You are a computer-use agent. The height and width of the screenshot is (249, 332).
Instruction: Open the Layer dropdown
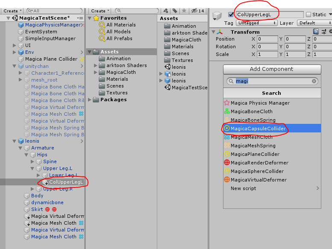click(x=314, y=23)
